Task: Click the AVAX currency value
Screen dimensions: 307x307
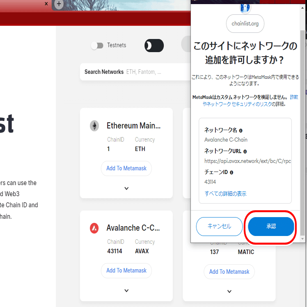Action: [x=142, y=251]
